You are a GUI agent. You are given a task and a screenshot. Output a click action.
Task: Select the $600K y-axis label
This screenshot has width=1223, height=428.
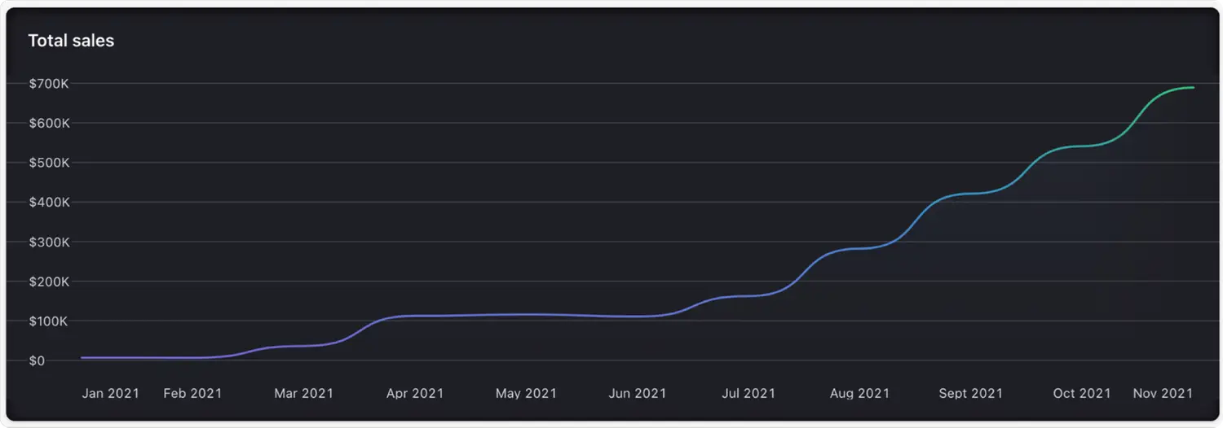(48, 123)
